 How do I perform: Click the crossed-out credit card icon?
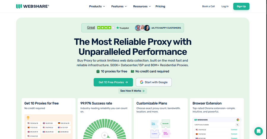132,71
